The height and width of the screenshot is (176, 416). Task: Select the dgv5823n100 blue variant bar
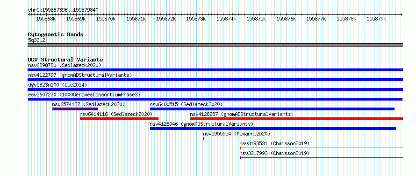[x=215, y=89]
